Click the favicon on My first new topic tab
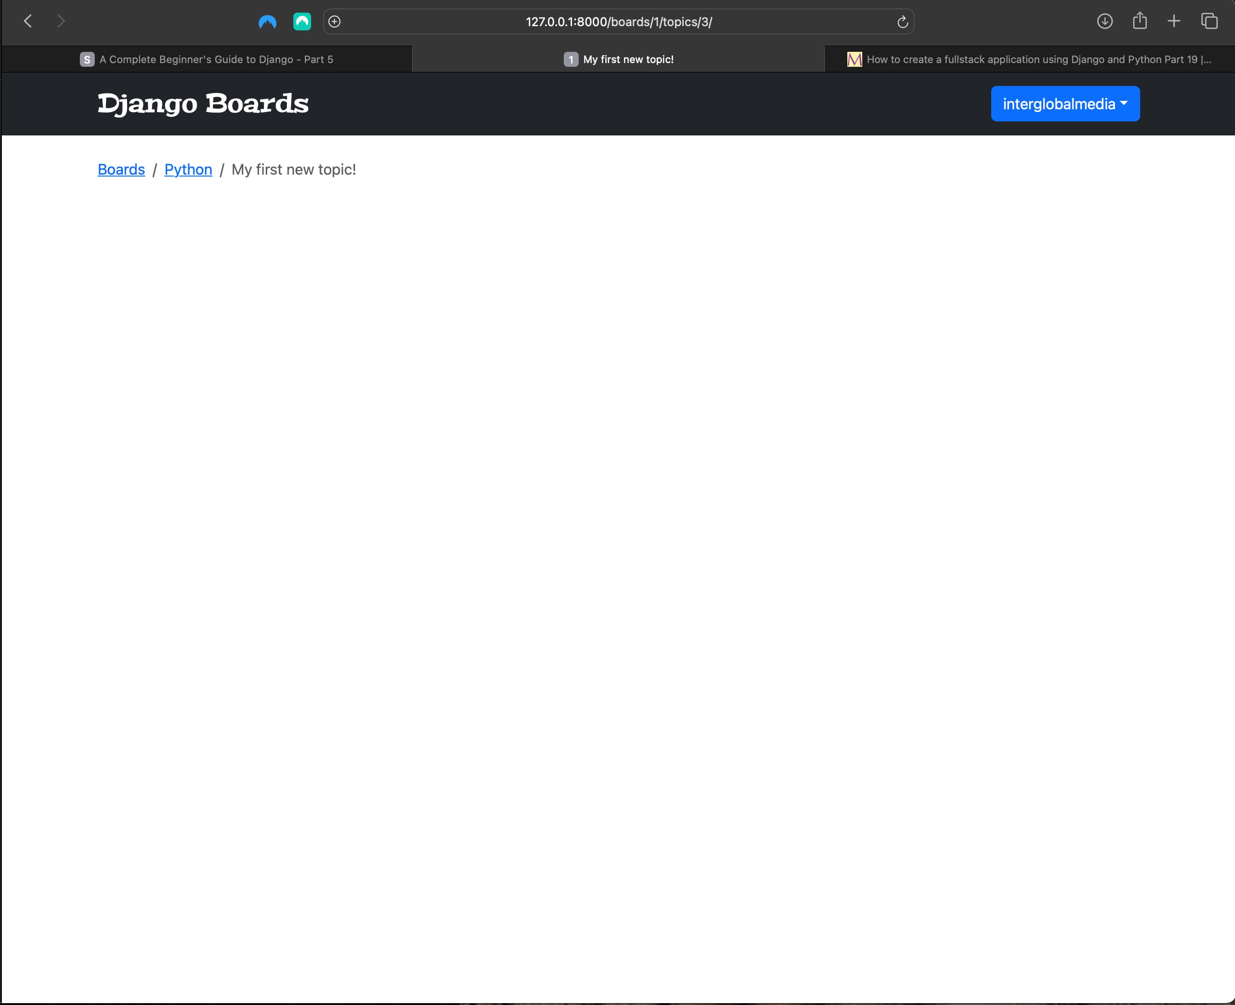The width and height of the screenshot is (1235, 1005). pyautogui.click(x=571, y=59)
